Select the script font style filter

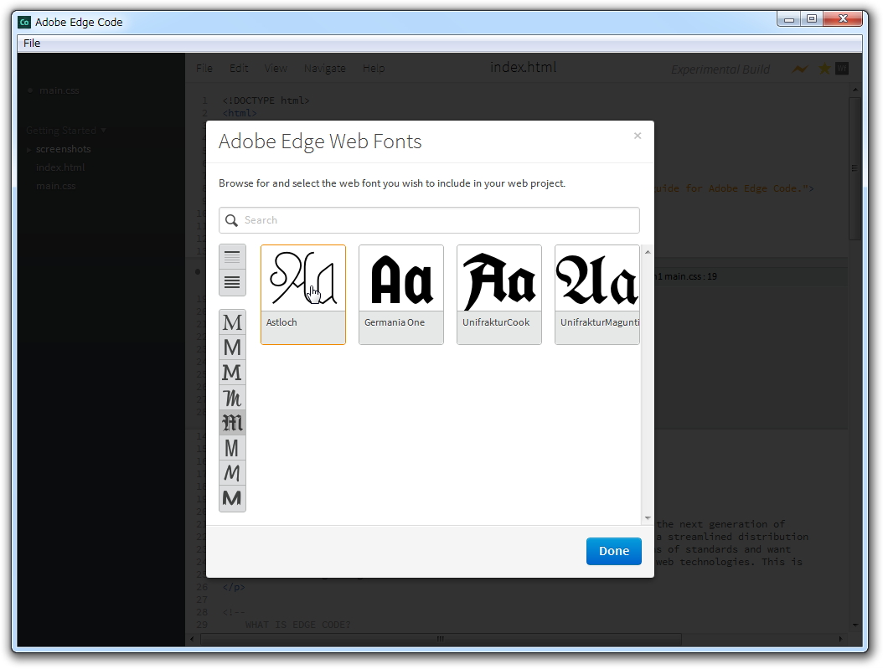(232, 398)
